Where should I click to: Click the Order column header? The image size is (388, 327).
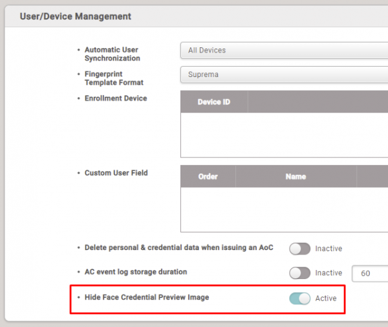(x=208, y=177)
